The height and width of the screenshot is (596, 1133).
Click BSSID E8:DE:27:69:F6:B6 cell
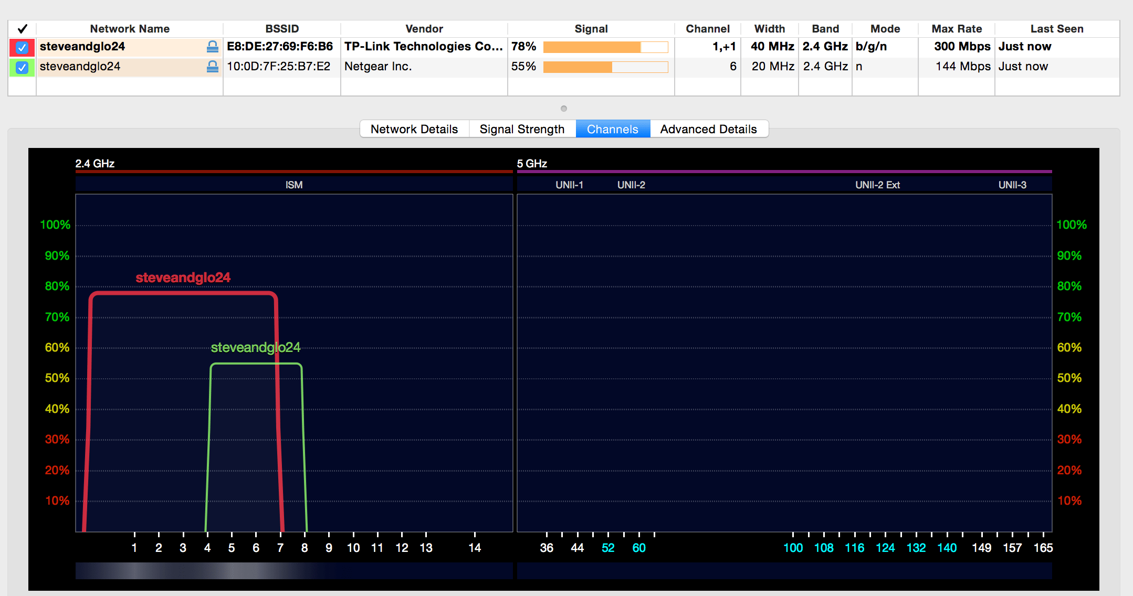pyautogui.click(x=280, y=47)
